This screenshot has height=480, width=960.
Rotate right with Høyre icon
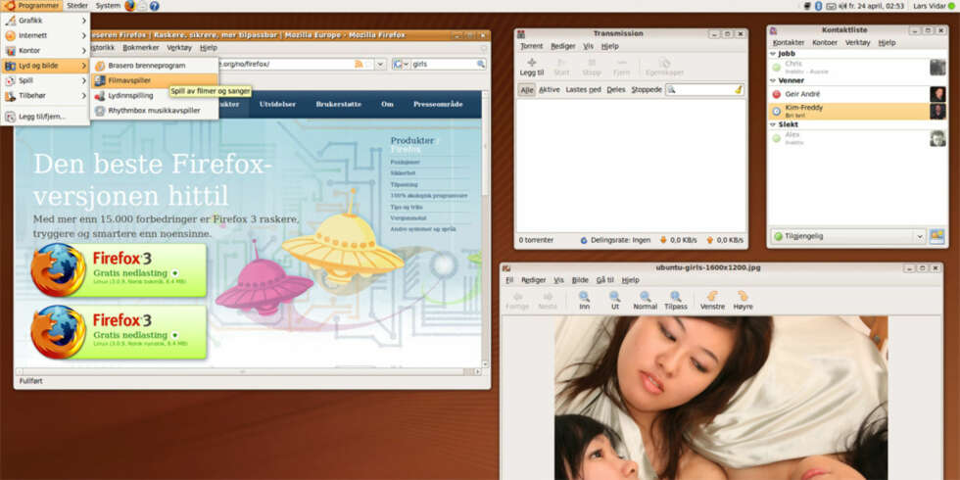(x=743, y=300)
